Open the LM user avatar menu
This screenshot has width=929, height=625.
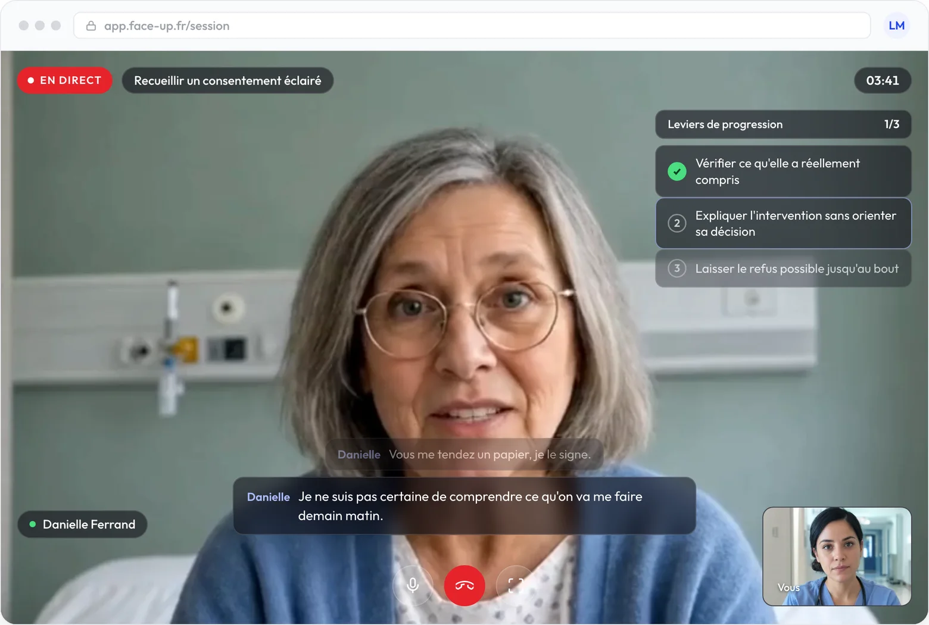tap(896, 26)
